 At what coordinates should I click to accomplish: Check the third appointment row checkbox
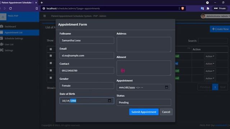(x=51, y=70)
